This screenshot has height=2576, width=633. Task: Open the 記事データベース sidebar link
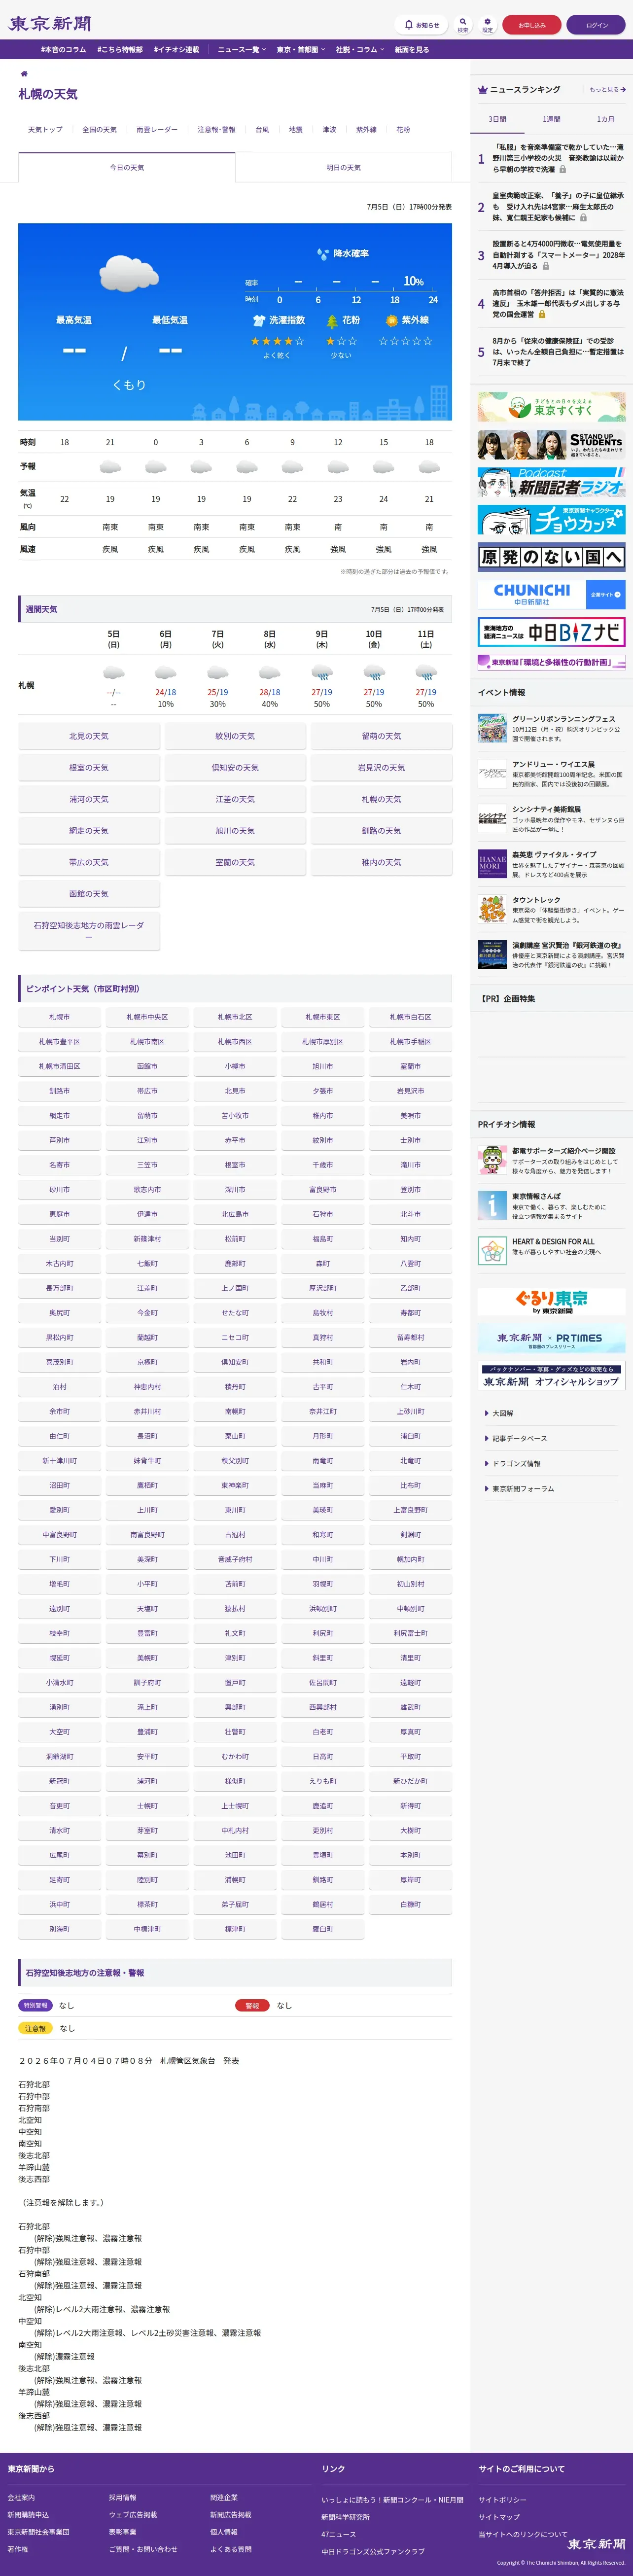(x=519, y=1439)
